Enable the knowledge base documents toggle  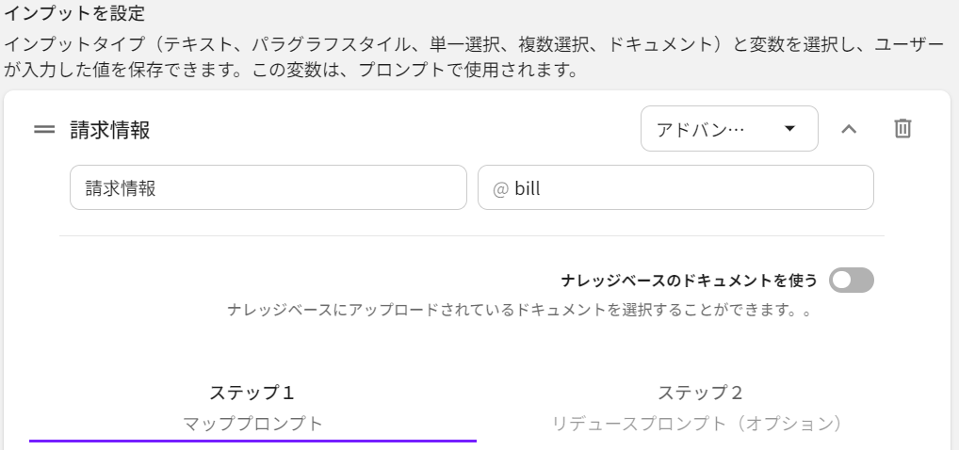pyautogui.click(x=851, y=281)
